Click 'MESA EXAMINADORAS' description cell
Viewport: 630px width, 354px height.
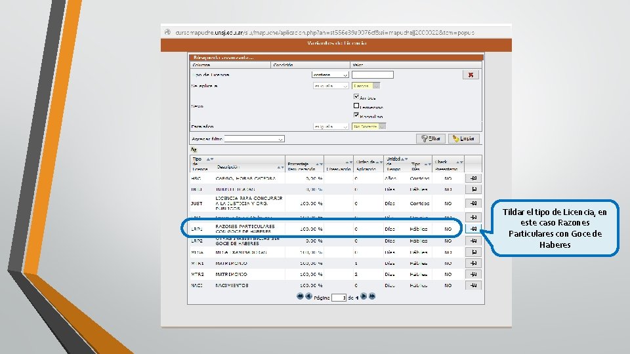pyautogui.click(x=241, y=252)
